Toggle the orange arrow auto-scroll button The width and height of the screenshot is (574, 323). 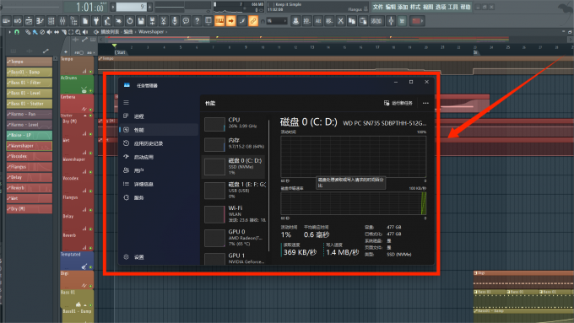[230, 21]
